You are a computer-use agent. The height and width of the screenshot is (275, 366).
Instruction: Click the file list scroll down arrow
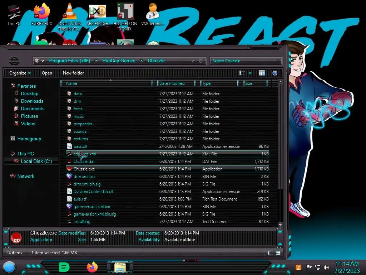[x=280, y=225]
